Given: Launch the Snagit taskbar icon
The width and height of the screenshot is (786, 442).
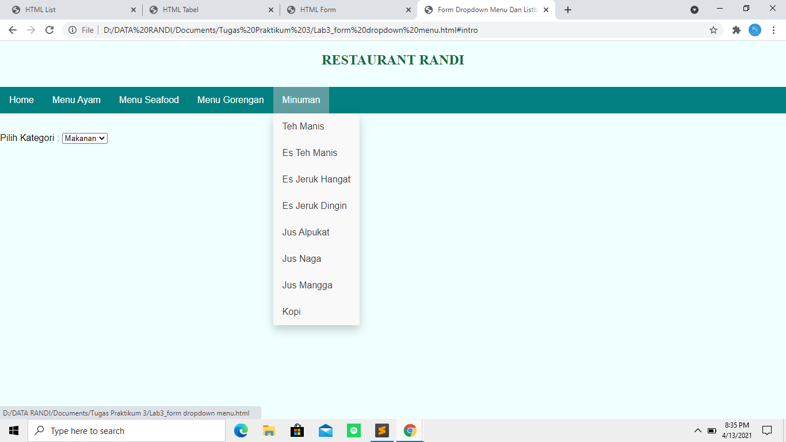Looking at the screenshot, I should pos(381,430).
